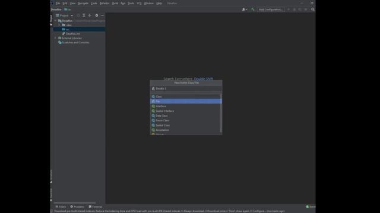
Task: Collapse the project root node arrow
Action: click(x=55, y=21)
